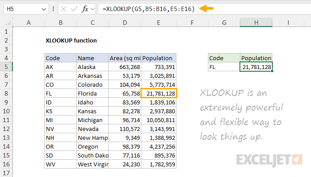Select column E header
This screenshot has height=177, width=311.
[159, 23]
